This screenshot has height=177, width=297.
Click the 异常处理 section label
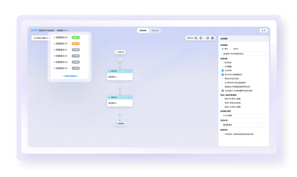pos(224,120)
